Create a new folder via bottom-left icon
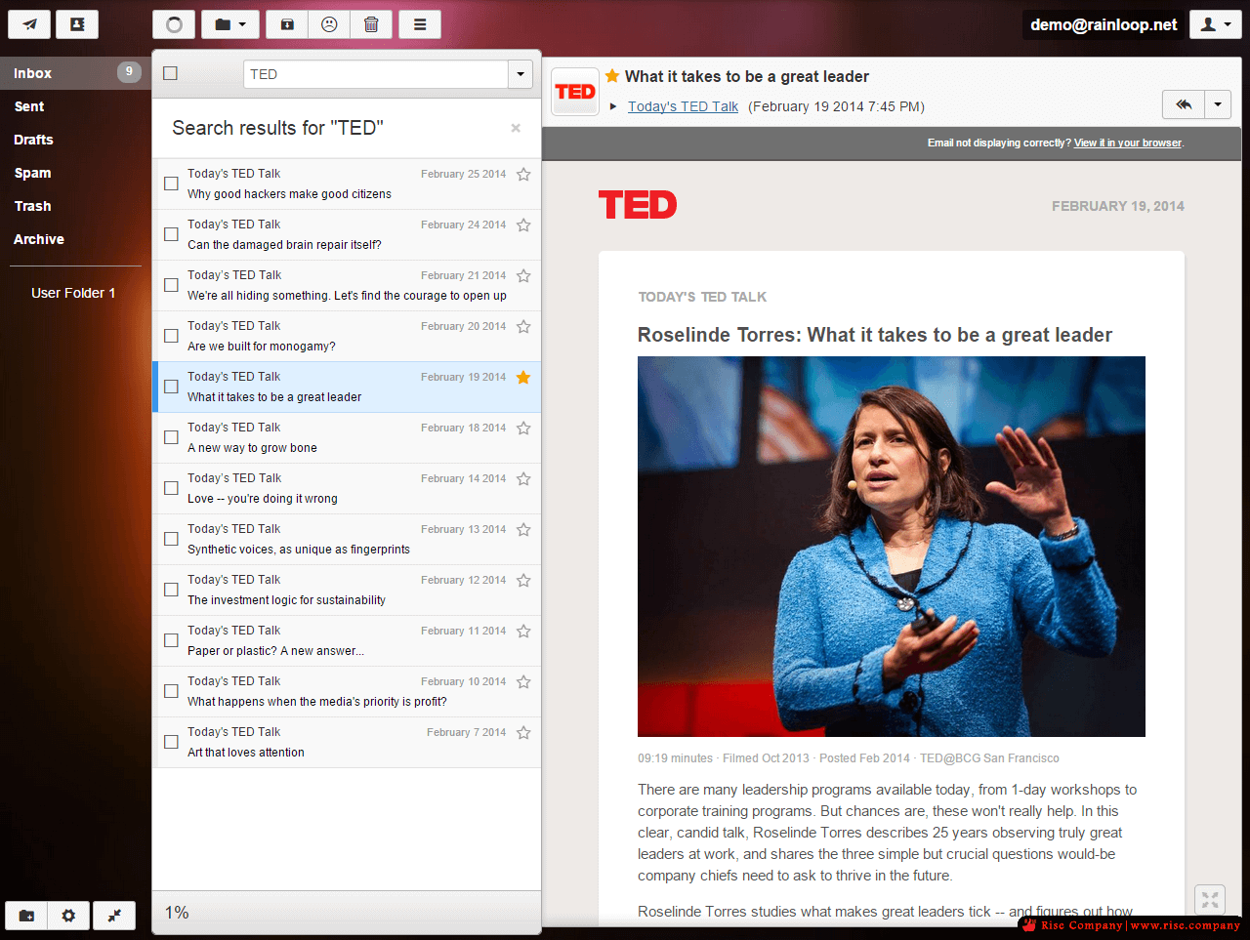Image resolution: width=1250 pixels, height=940 pixels. coord(26,916)
